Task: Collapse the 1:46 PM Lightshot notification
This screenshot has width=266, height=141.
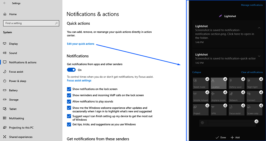Action: click(x=259, y=28)
